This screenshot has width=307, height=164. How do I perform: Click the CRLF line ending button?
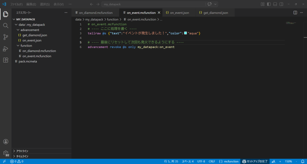pos(212,161)
